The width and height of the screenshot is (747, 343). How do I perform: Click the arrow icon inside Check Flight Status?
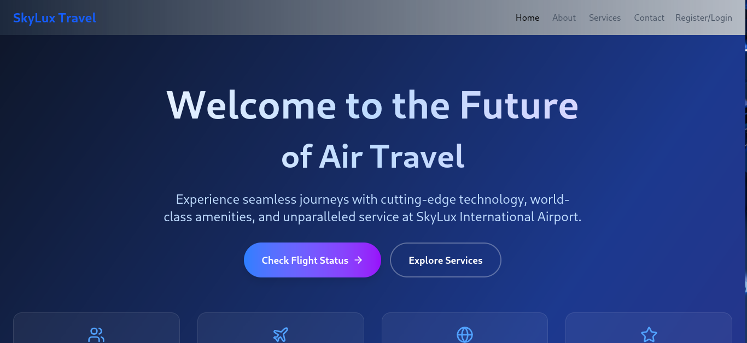click(359, 260)
